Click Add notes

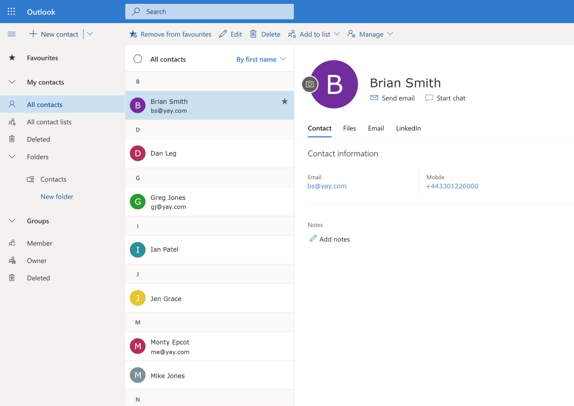(x=330, y=239)
